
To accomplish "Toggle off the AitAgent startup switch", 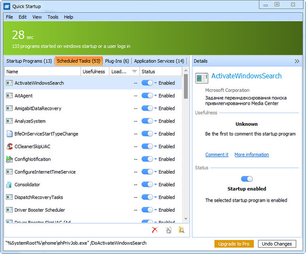I will [x=147, y=96].
